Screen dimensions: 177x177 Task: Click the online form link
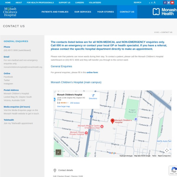point(92,72)
